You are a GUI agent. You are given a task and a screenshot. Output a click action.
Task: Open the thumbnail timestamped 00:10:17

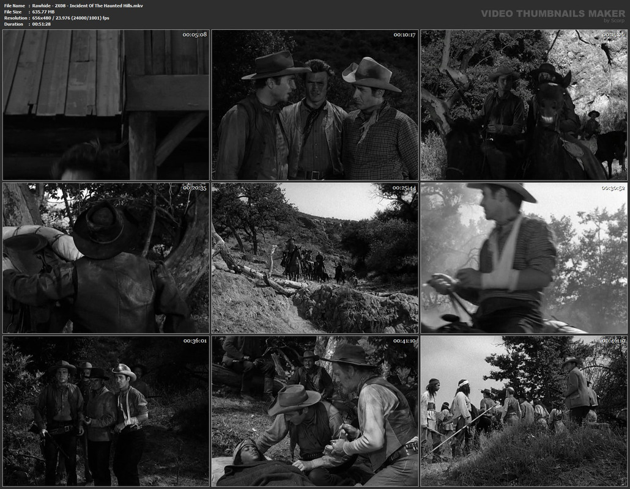pos(315,105)
